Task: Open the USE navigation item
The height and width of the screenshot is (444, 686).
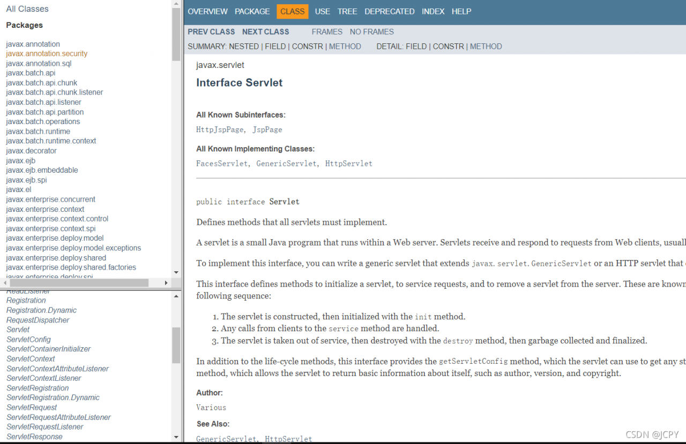Action: [322, 11]
